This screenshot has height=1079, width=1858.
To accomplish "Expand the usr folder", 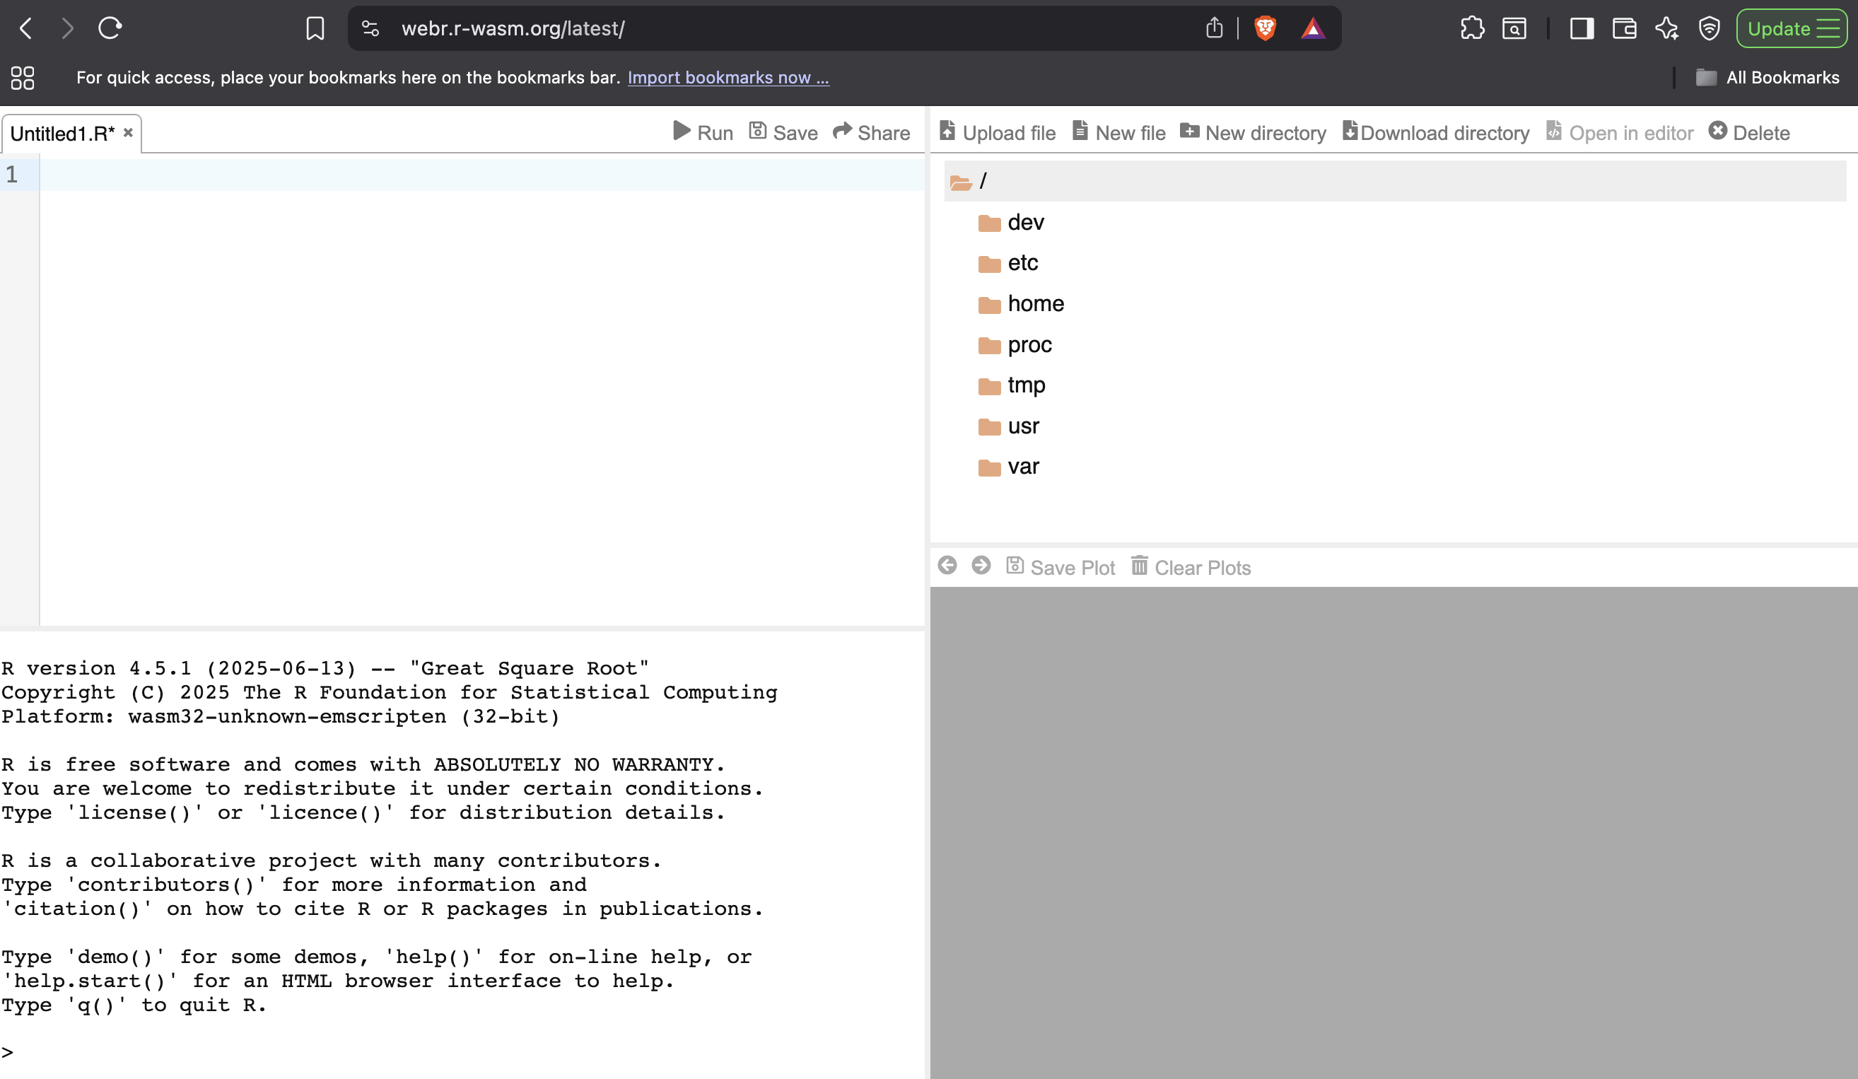I will pyautogui.click(x=1022, y=426).
